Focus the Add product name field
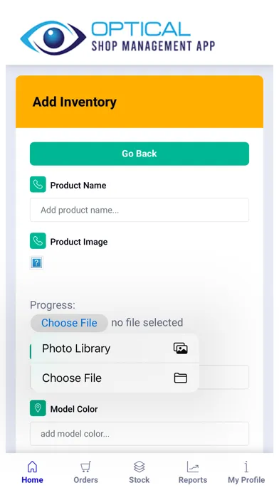This screenshot has width=279, height=495. 139,210
